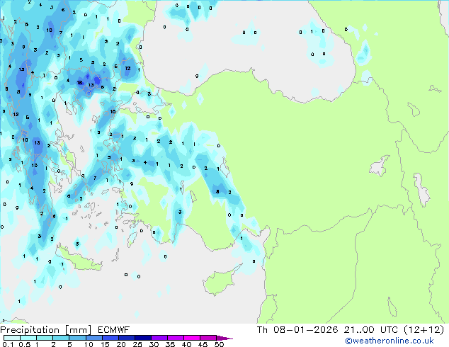Click the '[mm]' unit label
Screen dimensions: 449x347
pos(79,330)
